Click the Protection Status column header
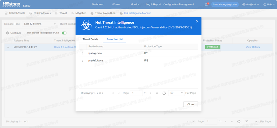The image size is (277, 128). pyautogui.click(x=213, y=41)
